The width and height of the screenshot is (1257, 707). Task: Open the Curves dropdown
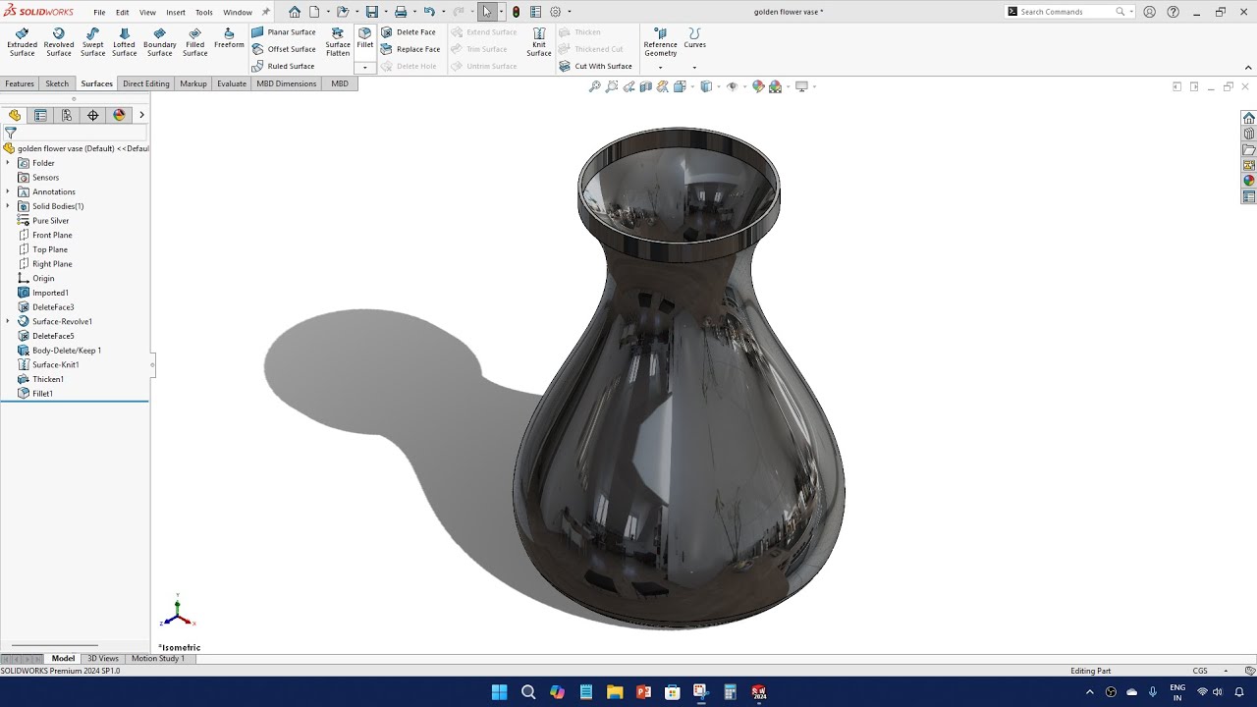tap(694, 68)
